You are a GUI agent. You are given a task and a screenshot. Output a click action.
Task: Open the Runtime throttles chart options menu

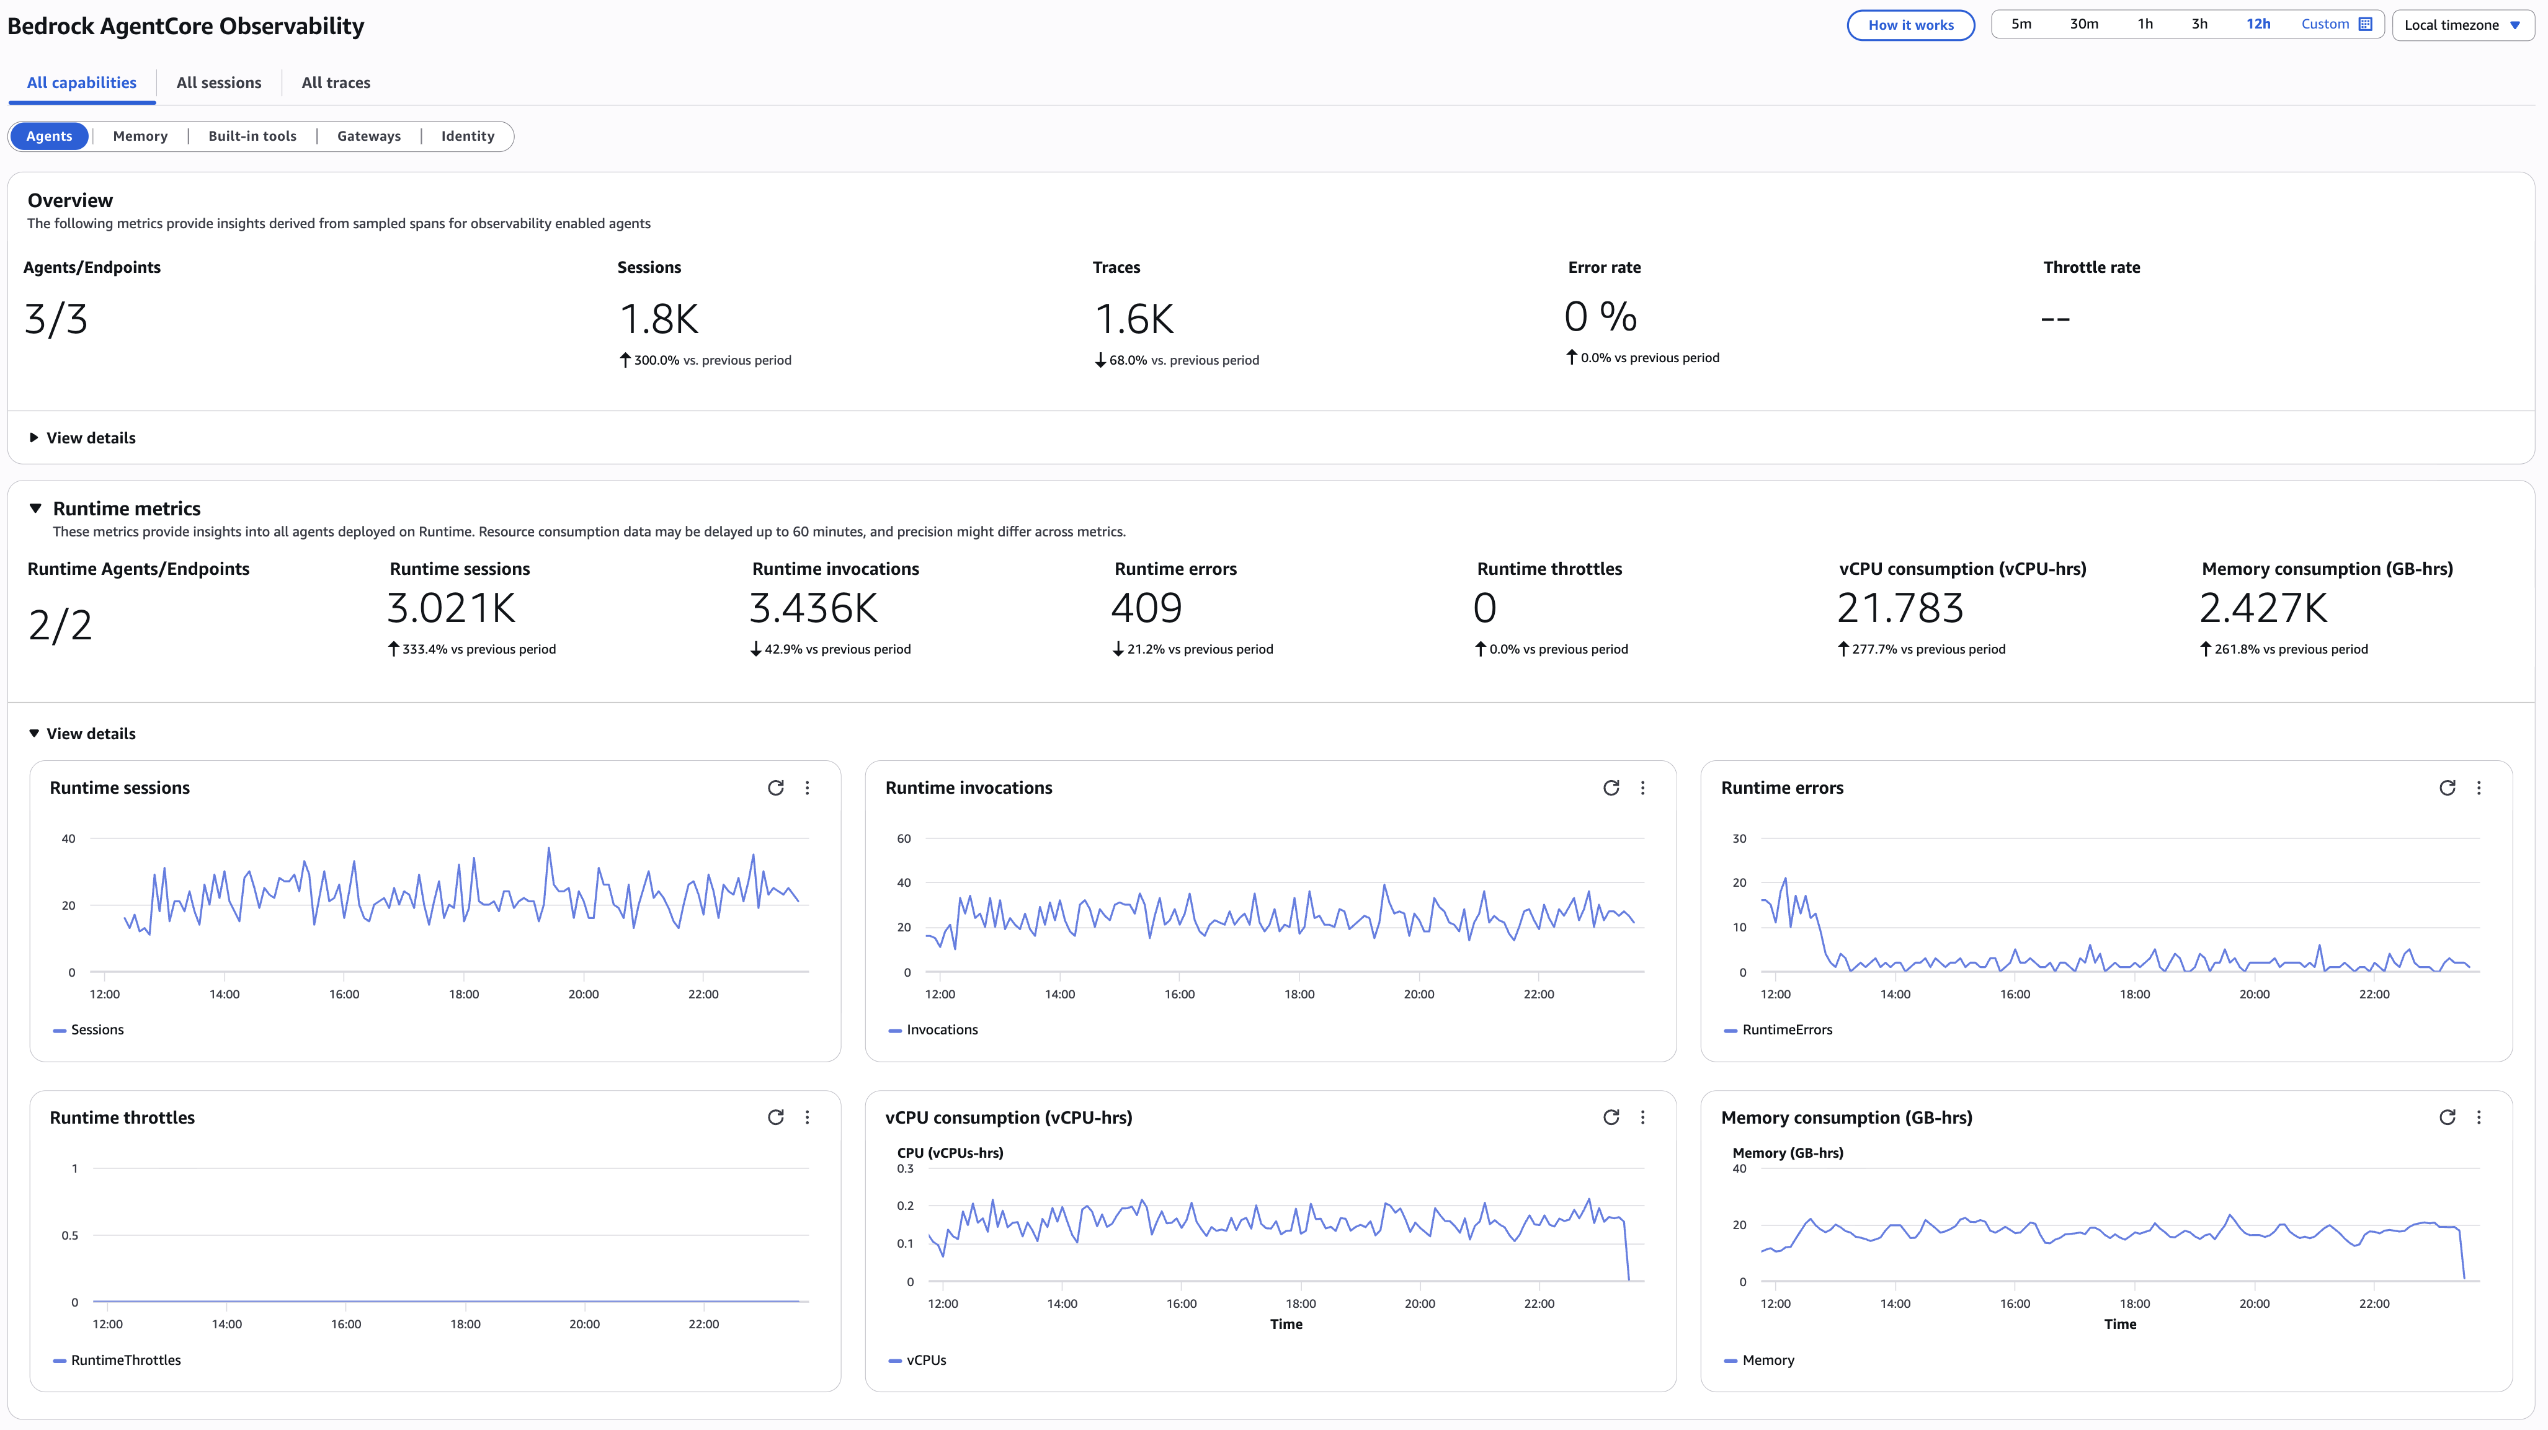coord(808,1116)
